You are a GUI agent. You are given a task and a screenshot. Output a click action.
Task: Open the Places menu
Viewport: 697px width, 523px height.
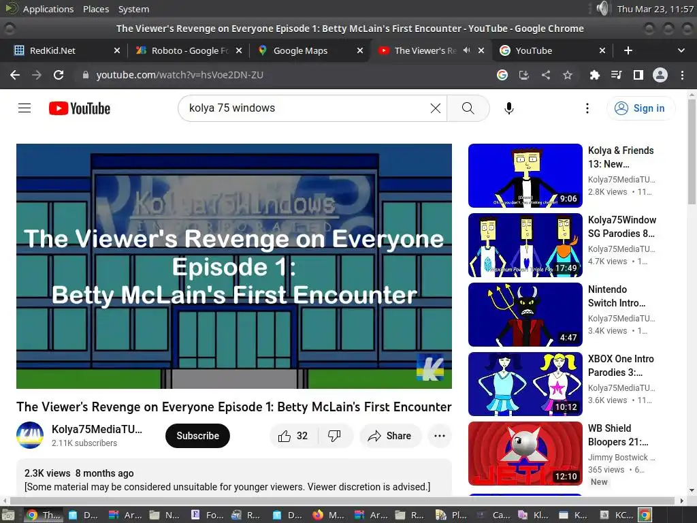[x=96, y=9]
